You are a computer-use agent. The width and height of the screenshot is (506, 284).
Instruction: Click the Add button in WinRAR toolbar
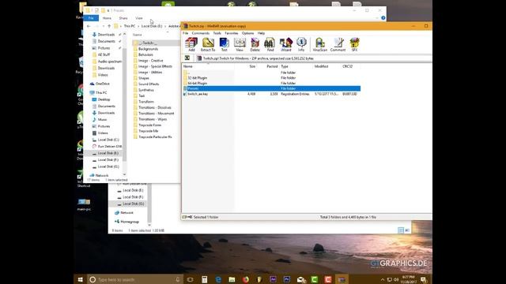coord(191,44)
